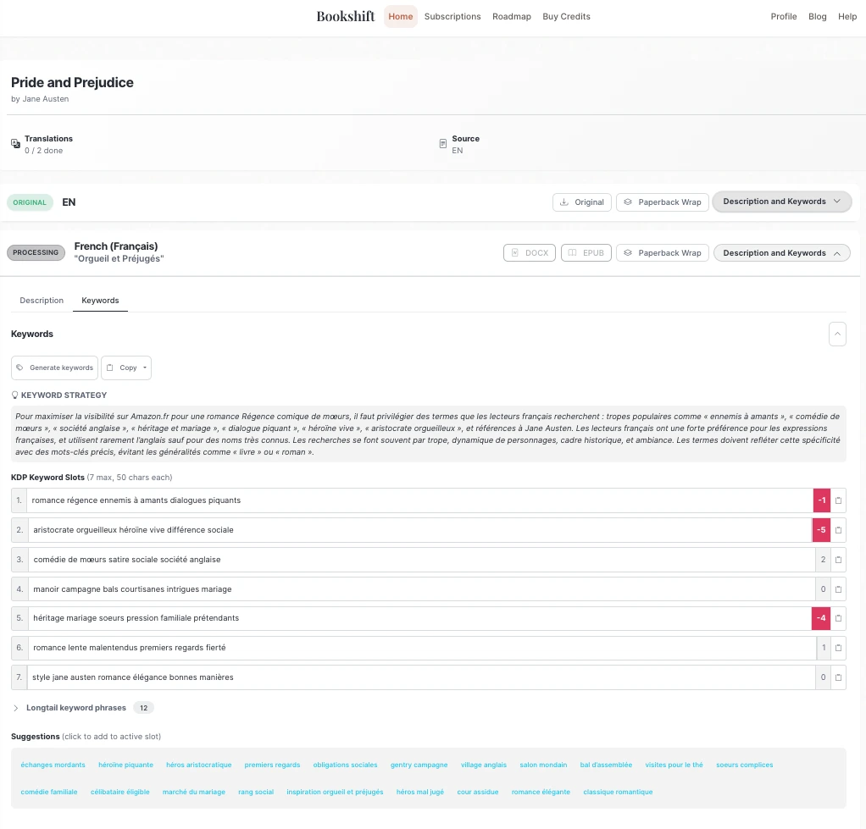
Task: Copy keyword slot 7 using clipboard icon
Action: click(x=838, y=677)
